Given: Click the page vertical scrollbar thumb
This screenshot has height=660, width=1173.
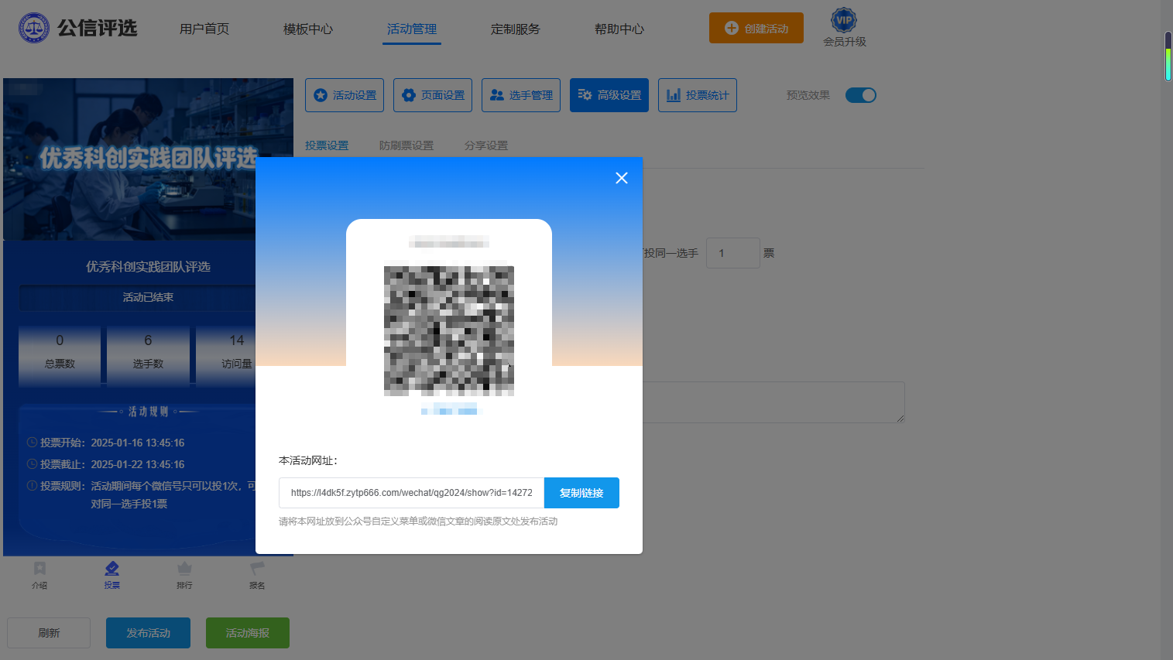Looking at the screenshot, I should (x=1168, y=56).
